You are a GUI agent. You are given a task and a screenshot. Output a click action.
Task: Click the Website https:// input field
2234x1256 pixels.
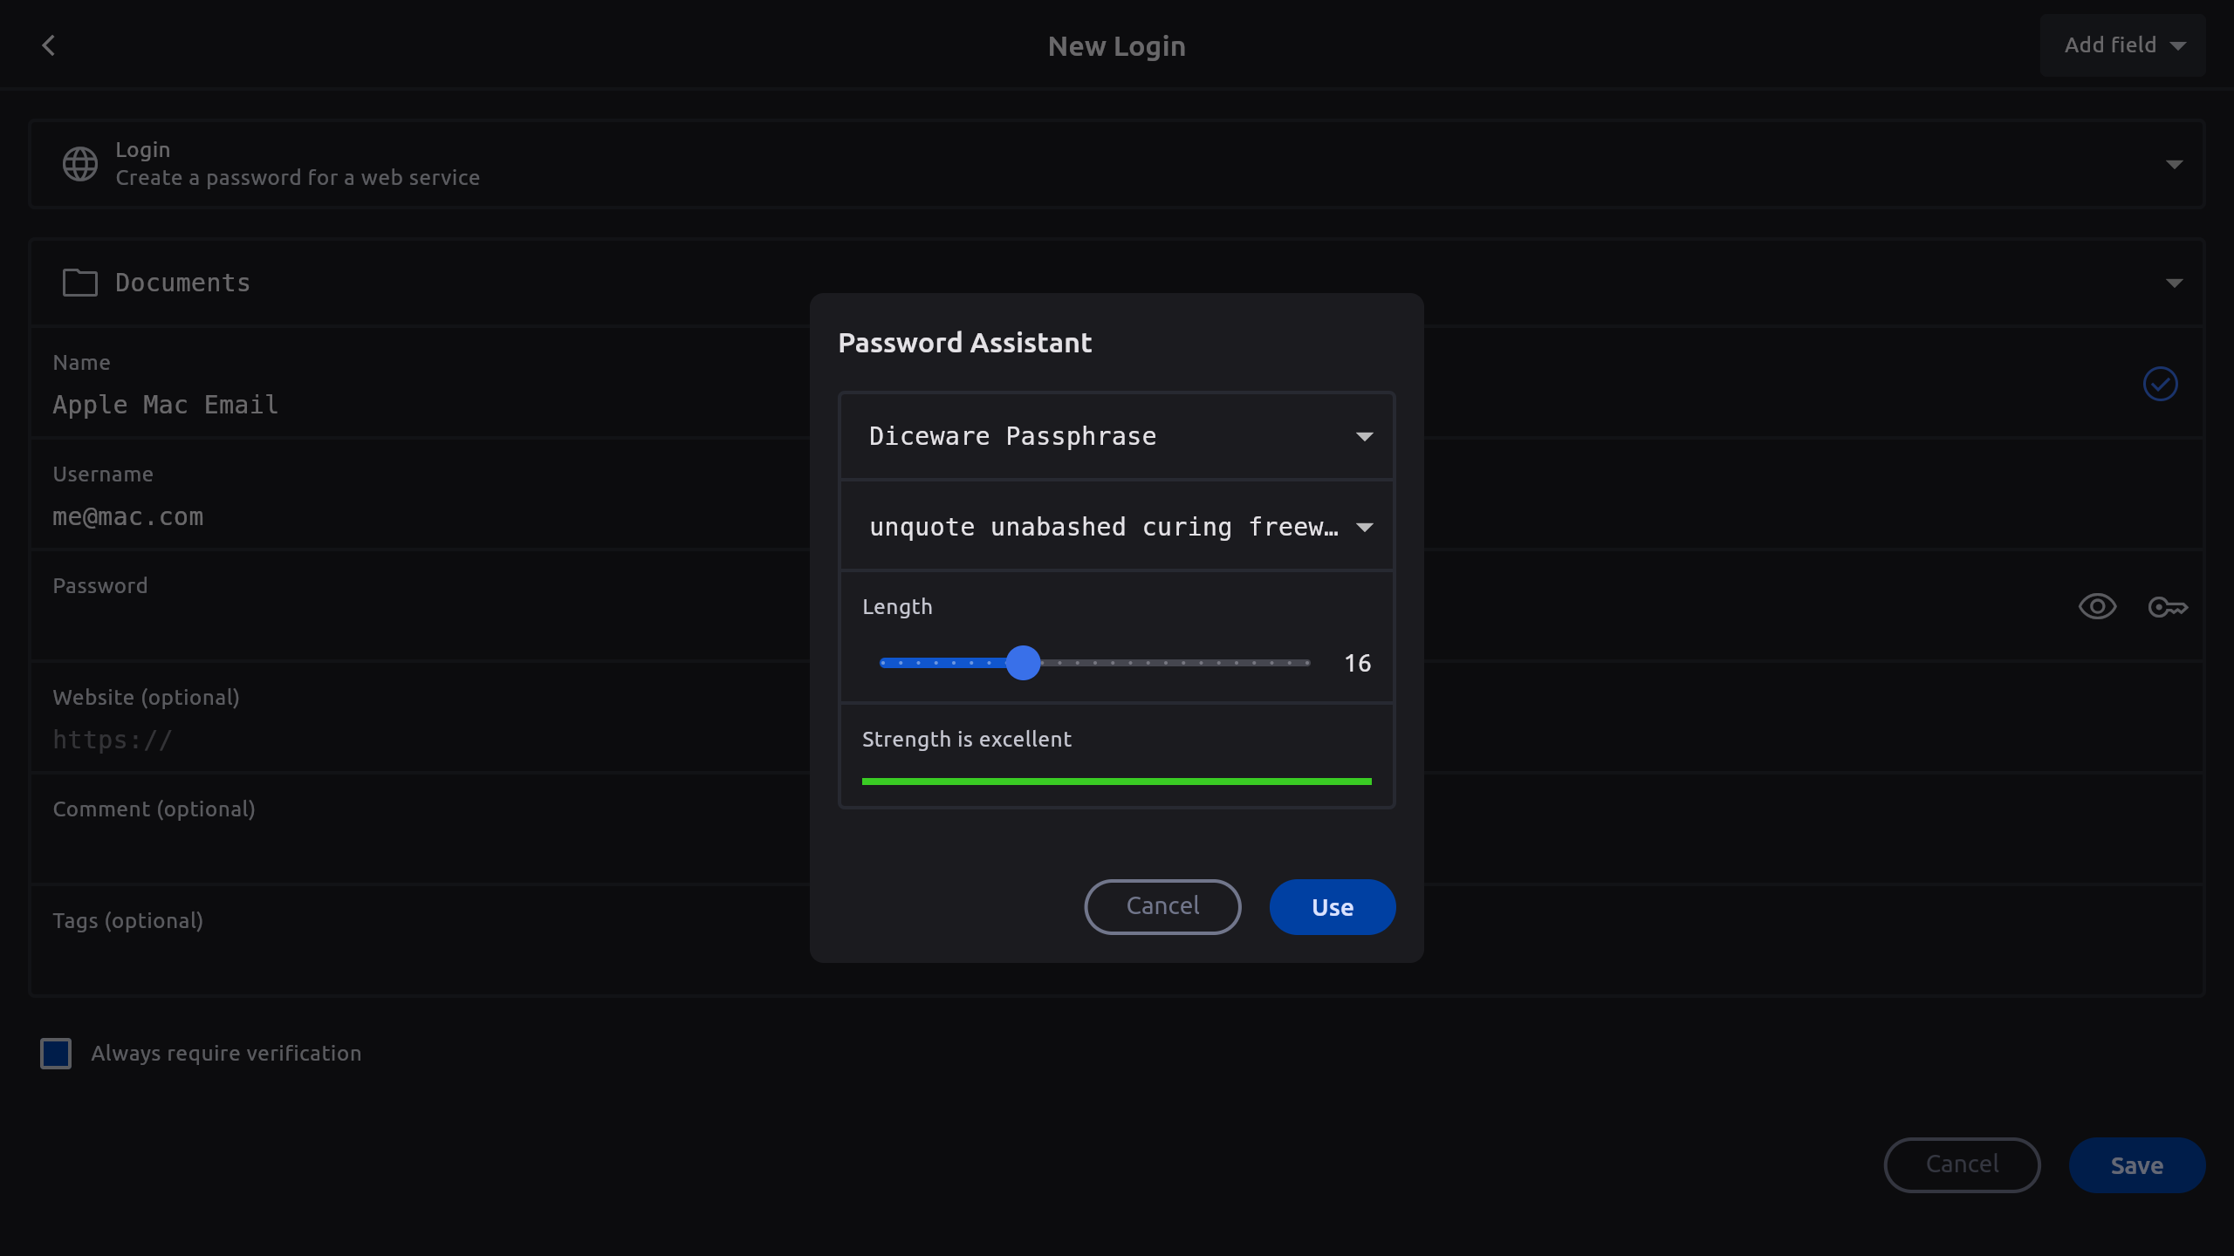419,740
